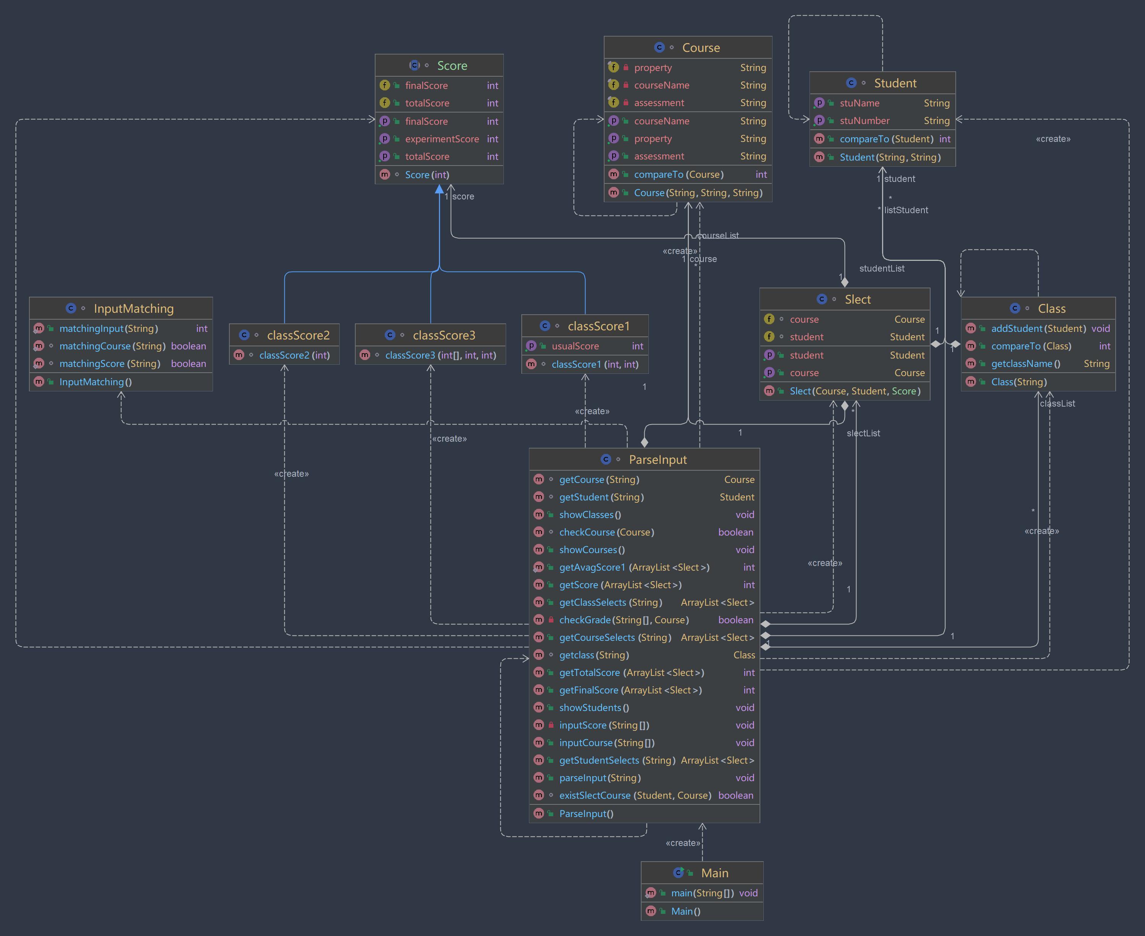Click method icon beside parseInput(String)
The width and height of the screenshot is (1145, 936).
tap(539, 777)
